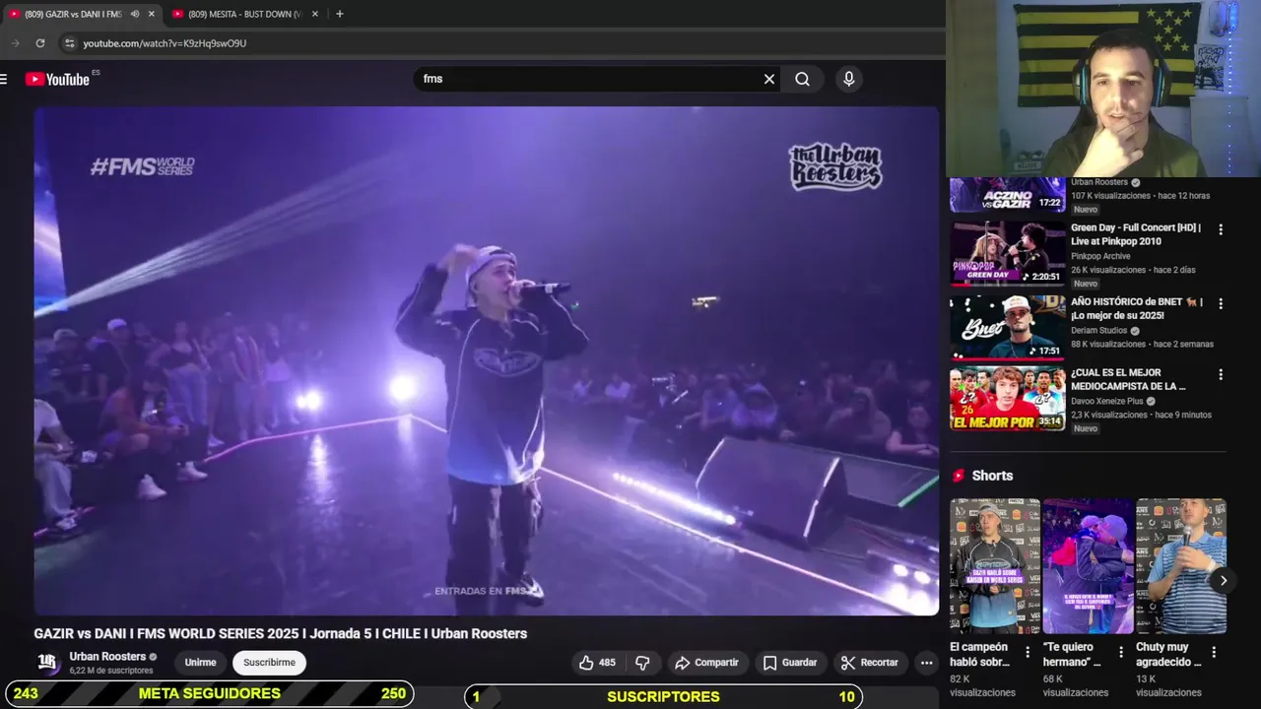1261x709 pixels.
Task: Open the El campeón habló short thumbnail
Action: [995, 566]
